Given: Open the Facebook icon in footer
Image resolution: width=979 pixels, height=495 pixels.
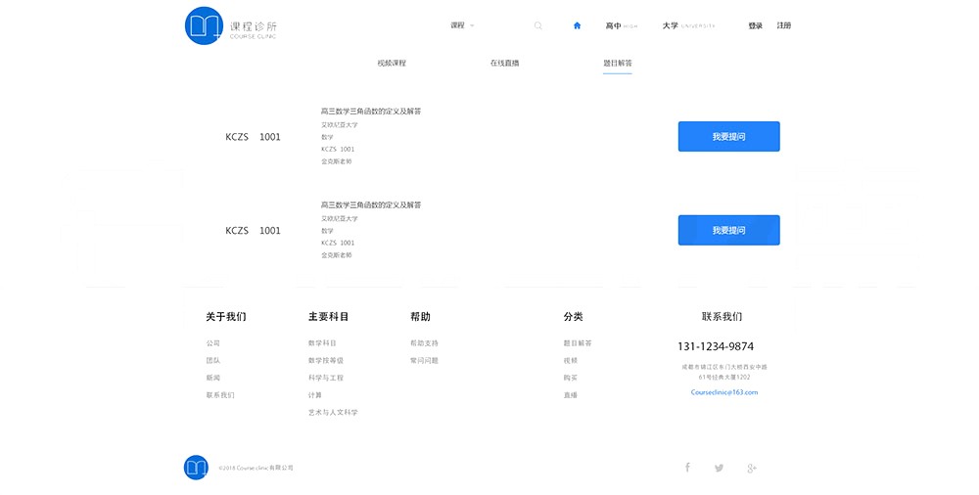Looking at the screenshot, I should pyautogui.click(x=687, y=468).
